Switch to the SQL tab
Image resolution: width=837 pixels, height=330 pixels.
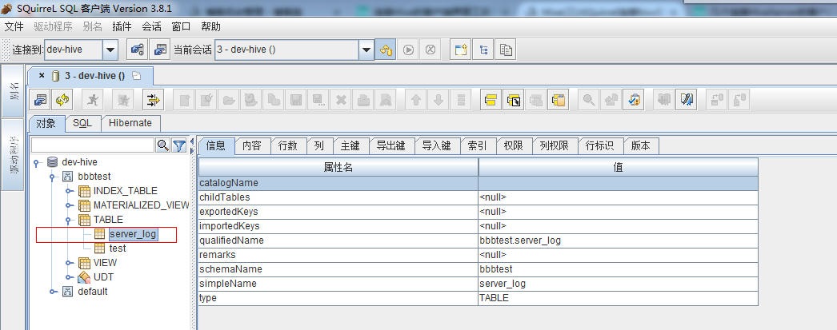click(x=82, y=123)
